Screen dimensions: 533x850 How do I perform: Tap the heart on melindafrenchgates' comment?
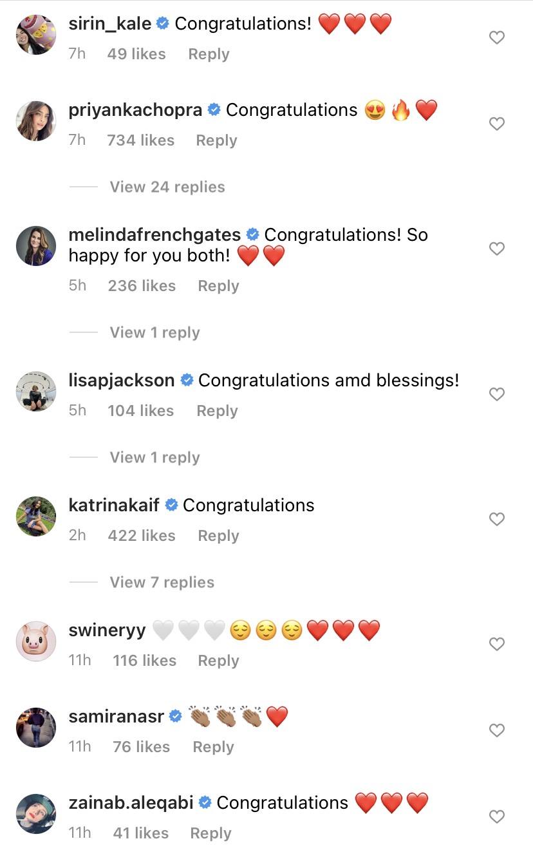tap(496, 249)
